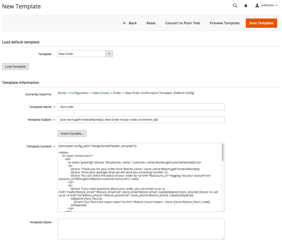This screenshot has width=282, height=243.
Task: Click the Template dropdown arrow button
Action: point(109,54)
